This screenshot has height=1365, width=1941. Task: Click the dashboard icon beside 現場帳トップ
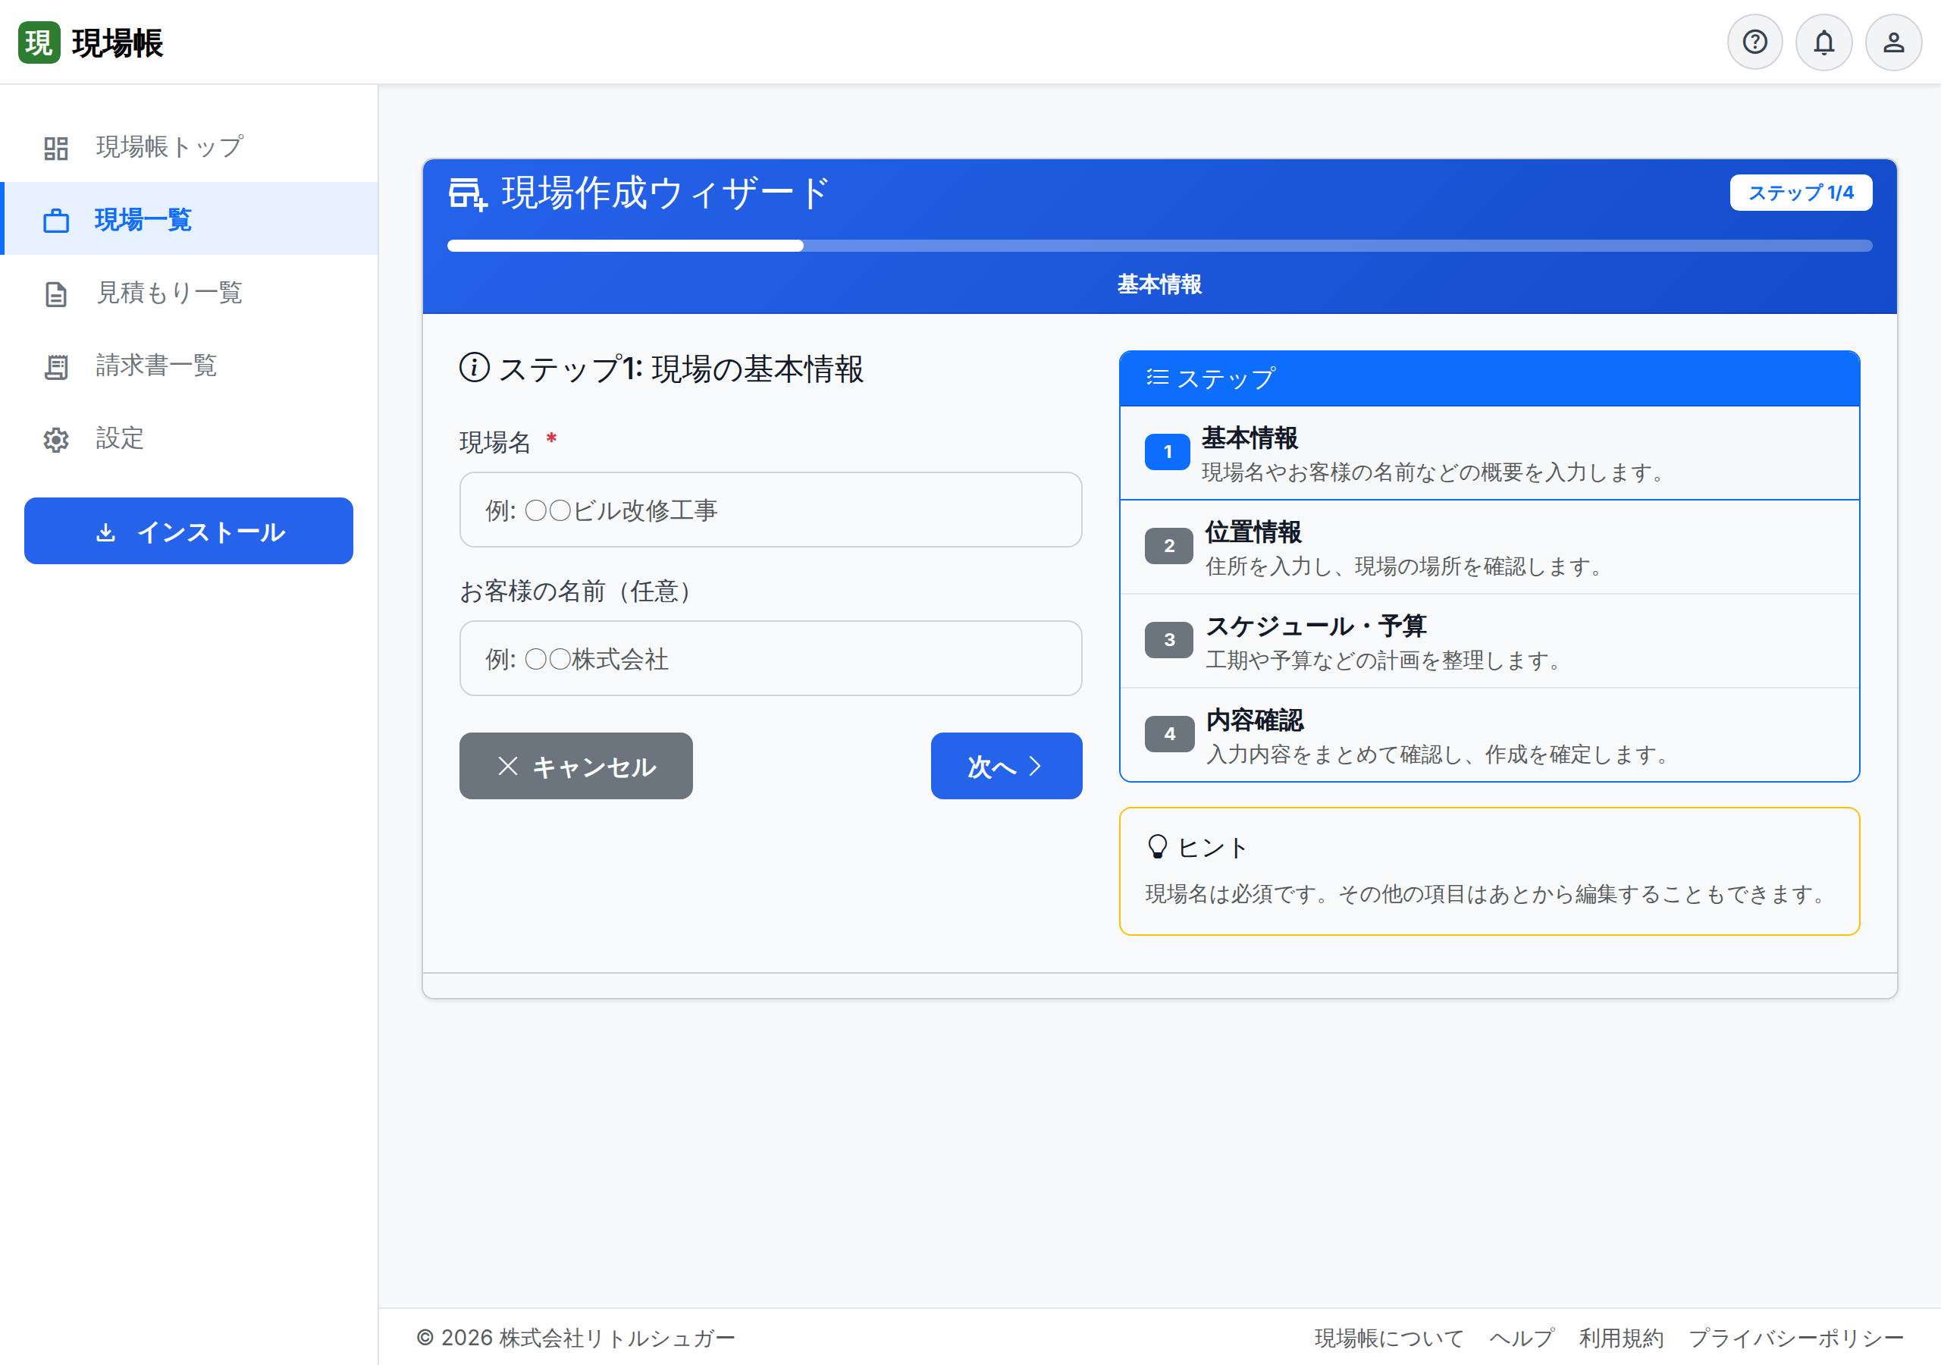click(56, 148)
